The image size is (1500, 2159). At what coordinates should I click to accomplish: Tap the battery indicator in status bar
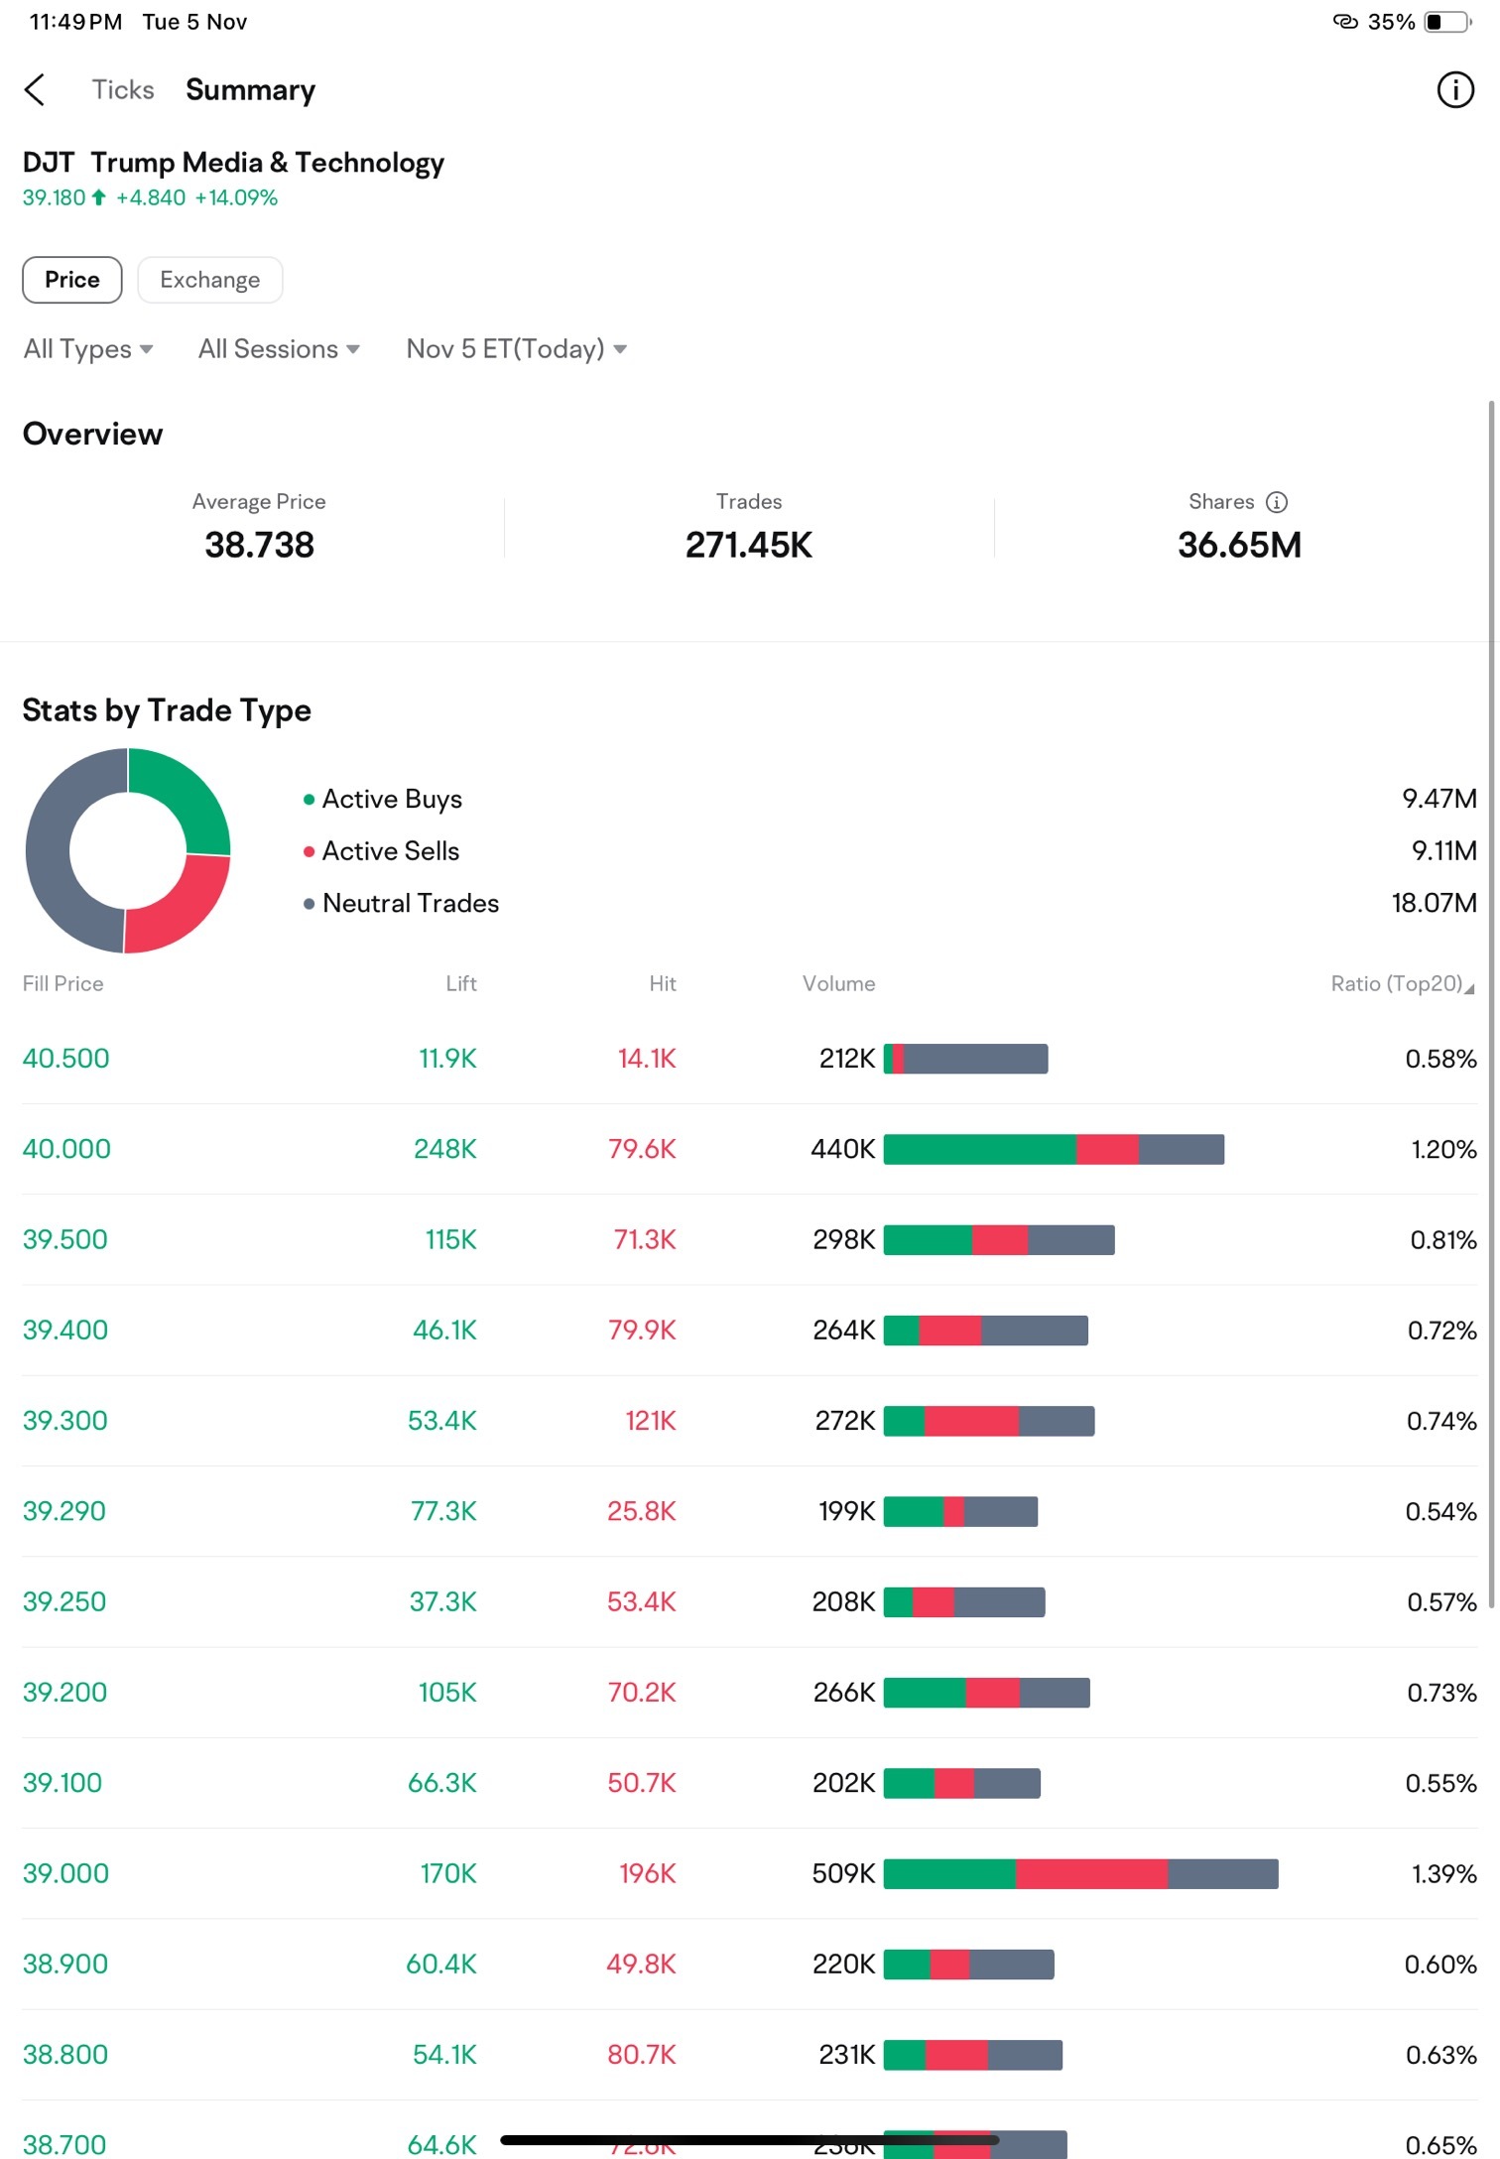[1447, 22]
